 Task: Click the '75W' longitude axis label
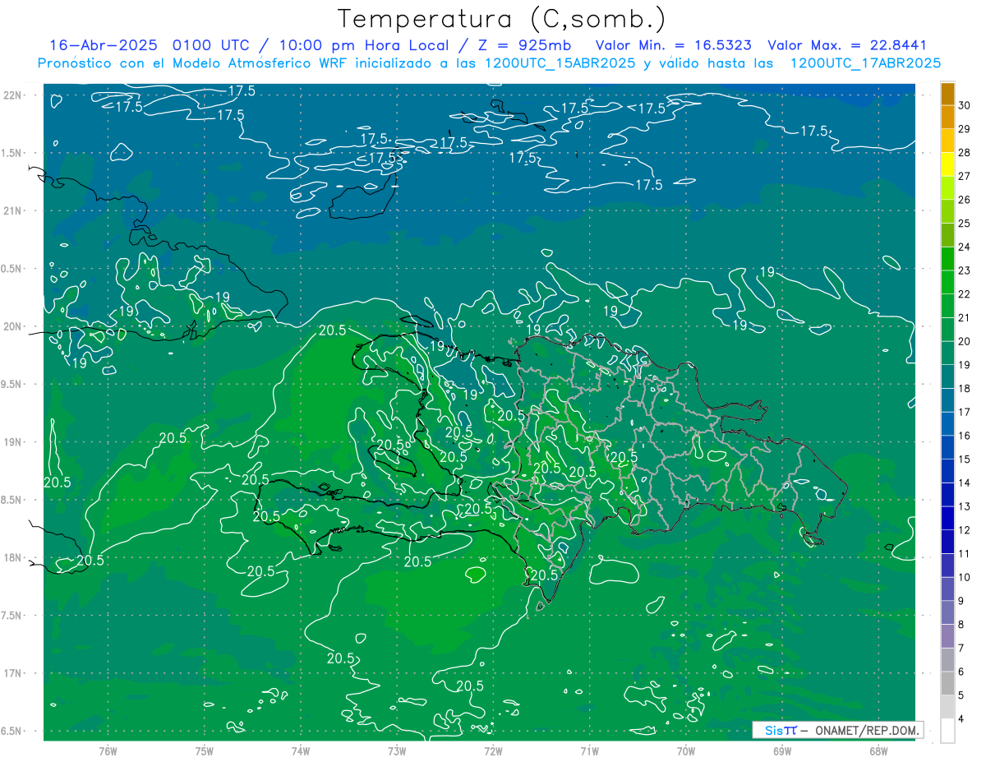205,751
